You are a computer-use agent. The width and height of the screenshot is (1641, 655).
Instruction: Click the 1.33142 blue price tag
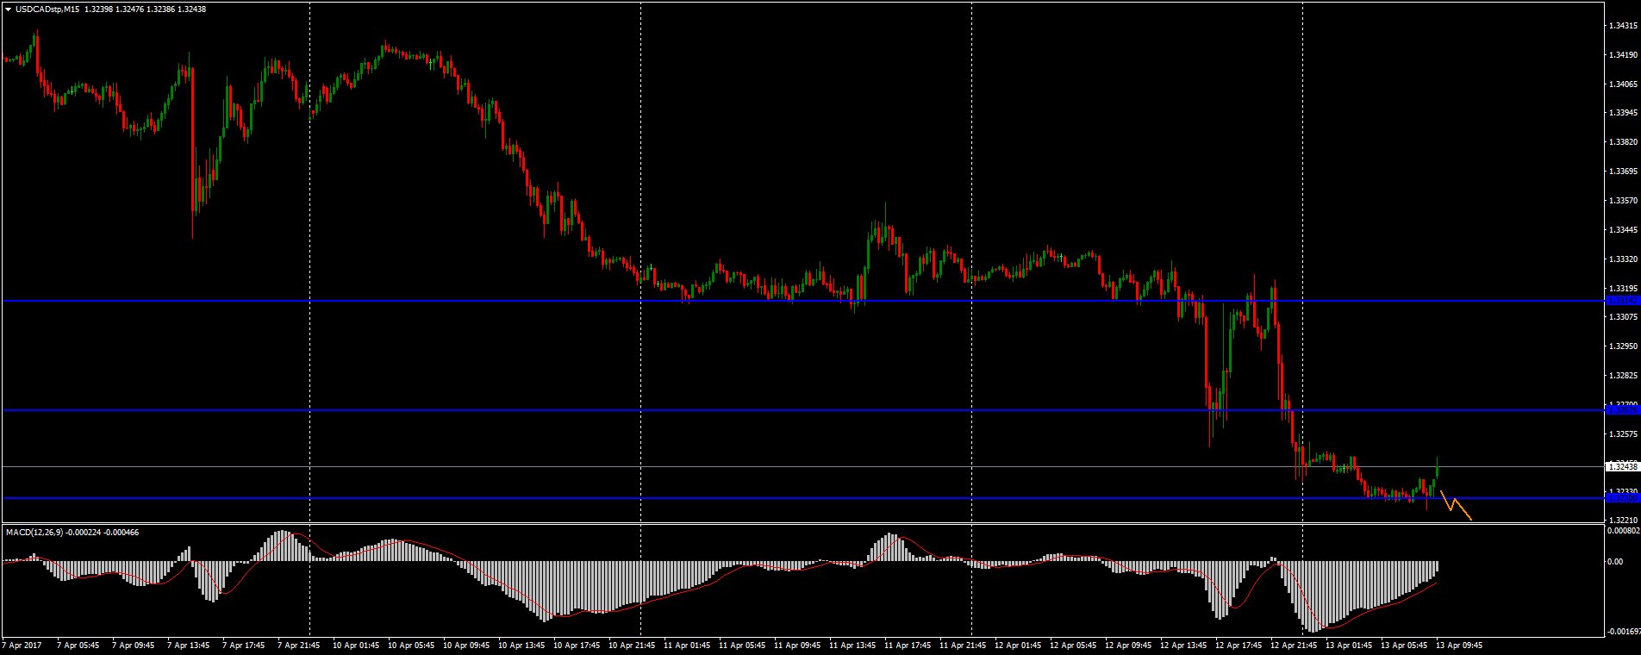click(x=1622, y=301)
